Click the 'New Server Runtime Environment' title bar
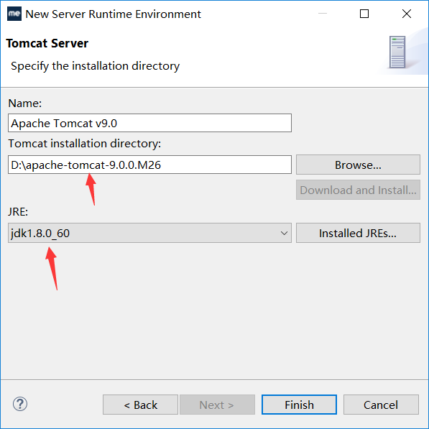429x429 pixels. point(114,14)
